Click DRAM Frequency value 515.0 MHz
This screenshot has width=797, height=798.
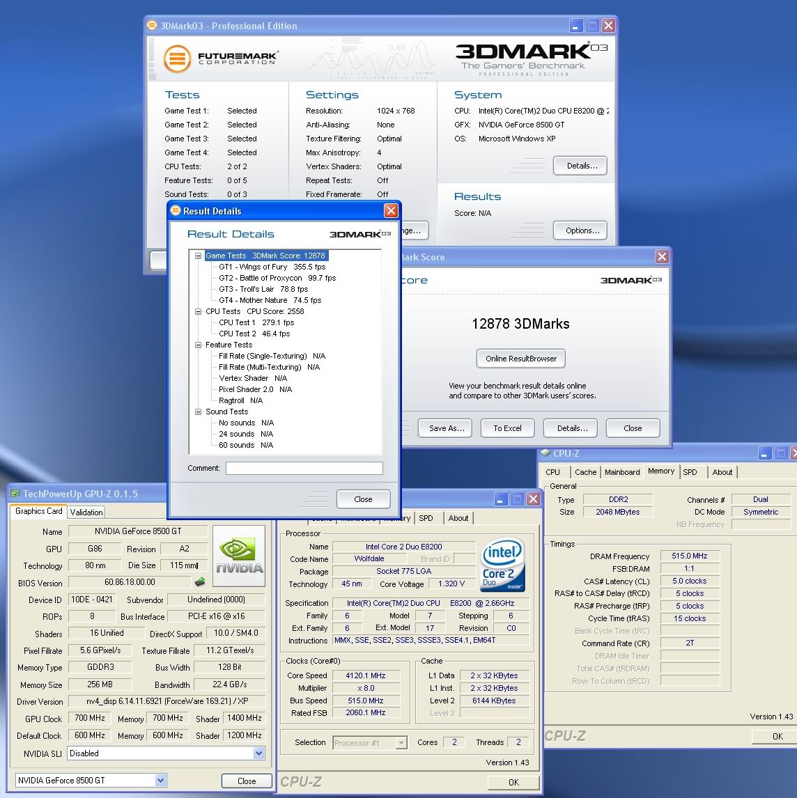pyautogui.click(x=689, y=556)
